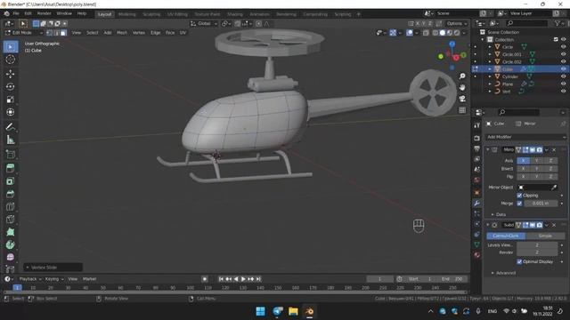
Task: Collapse the Mirror modifier panel
Action: click(x=488, y=149)
